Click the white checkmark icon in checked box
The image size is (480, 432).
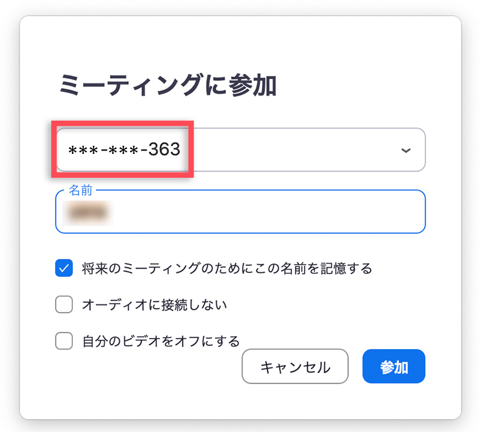64,268
